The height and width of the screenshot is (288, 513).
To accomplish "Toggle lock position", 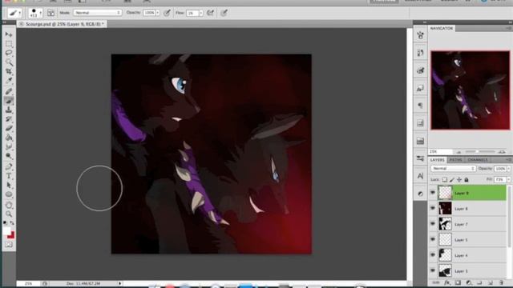I will tap(459, 179).
